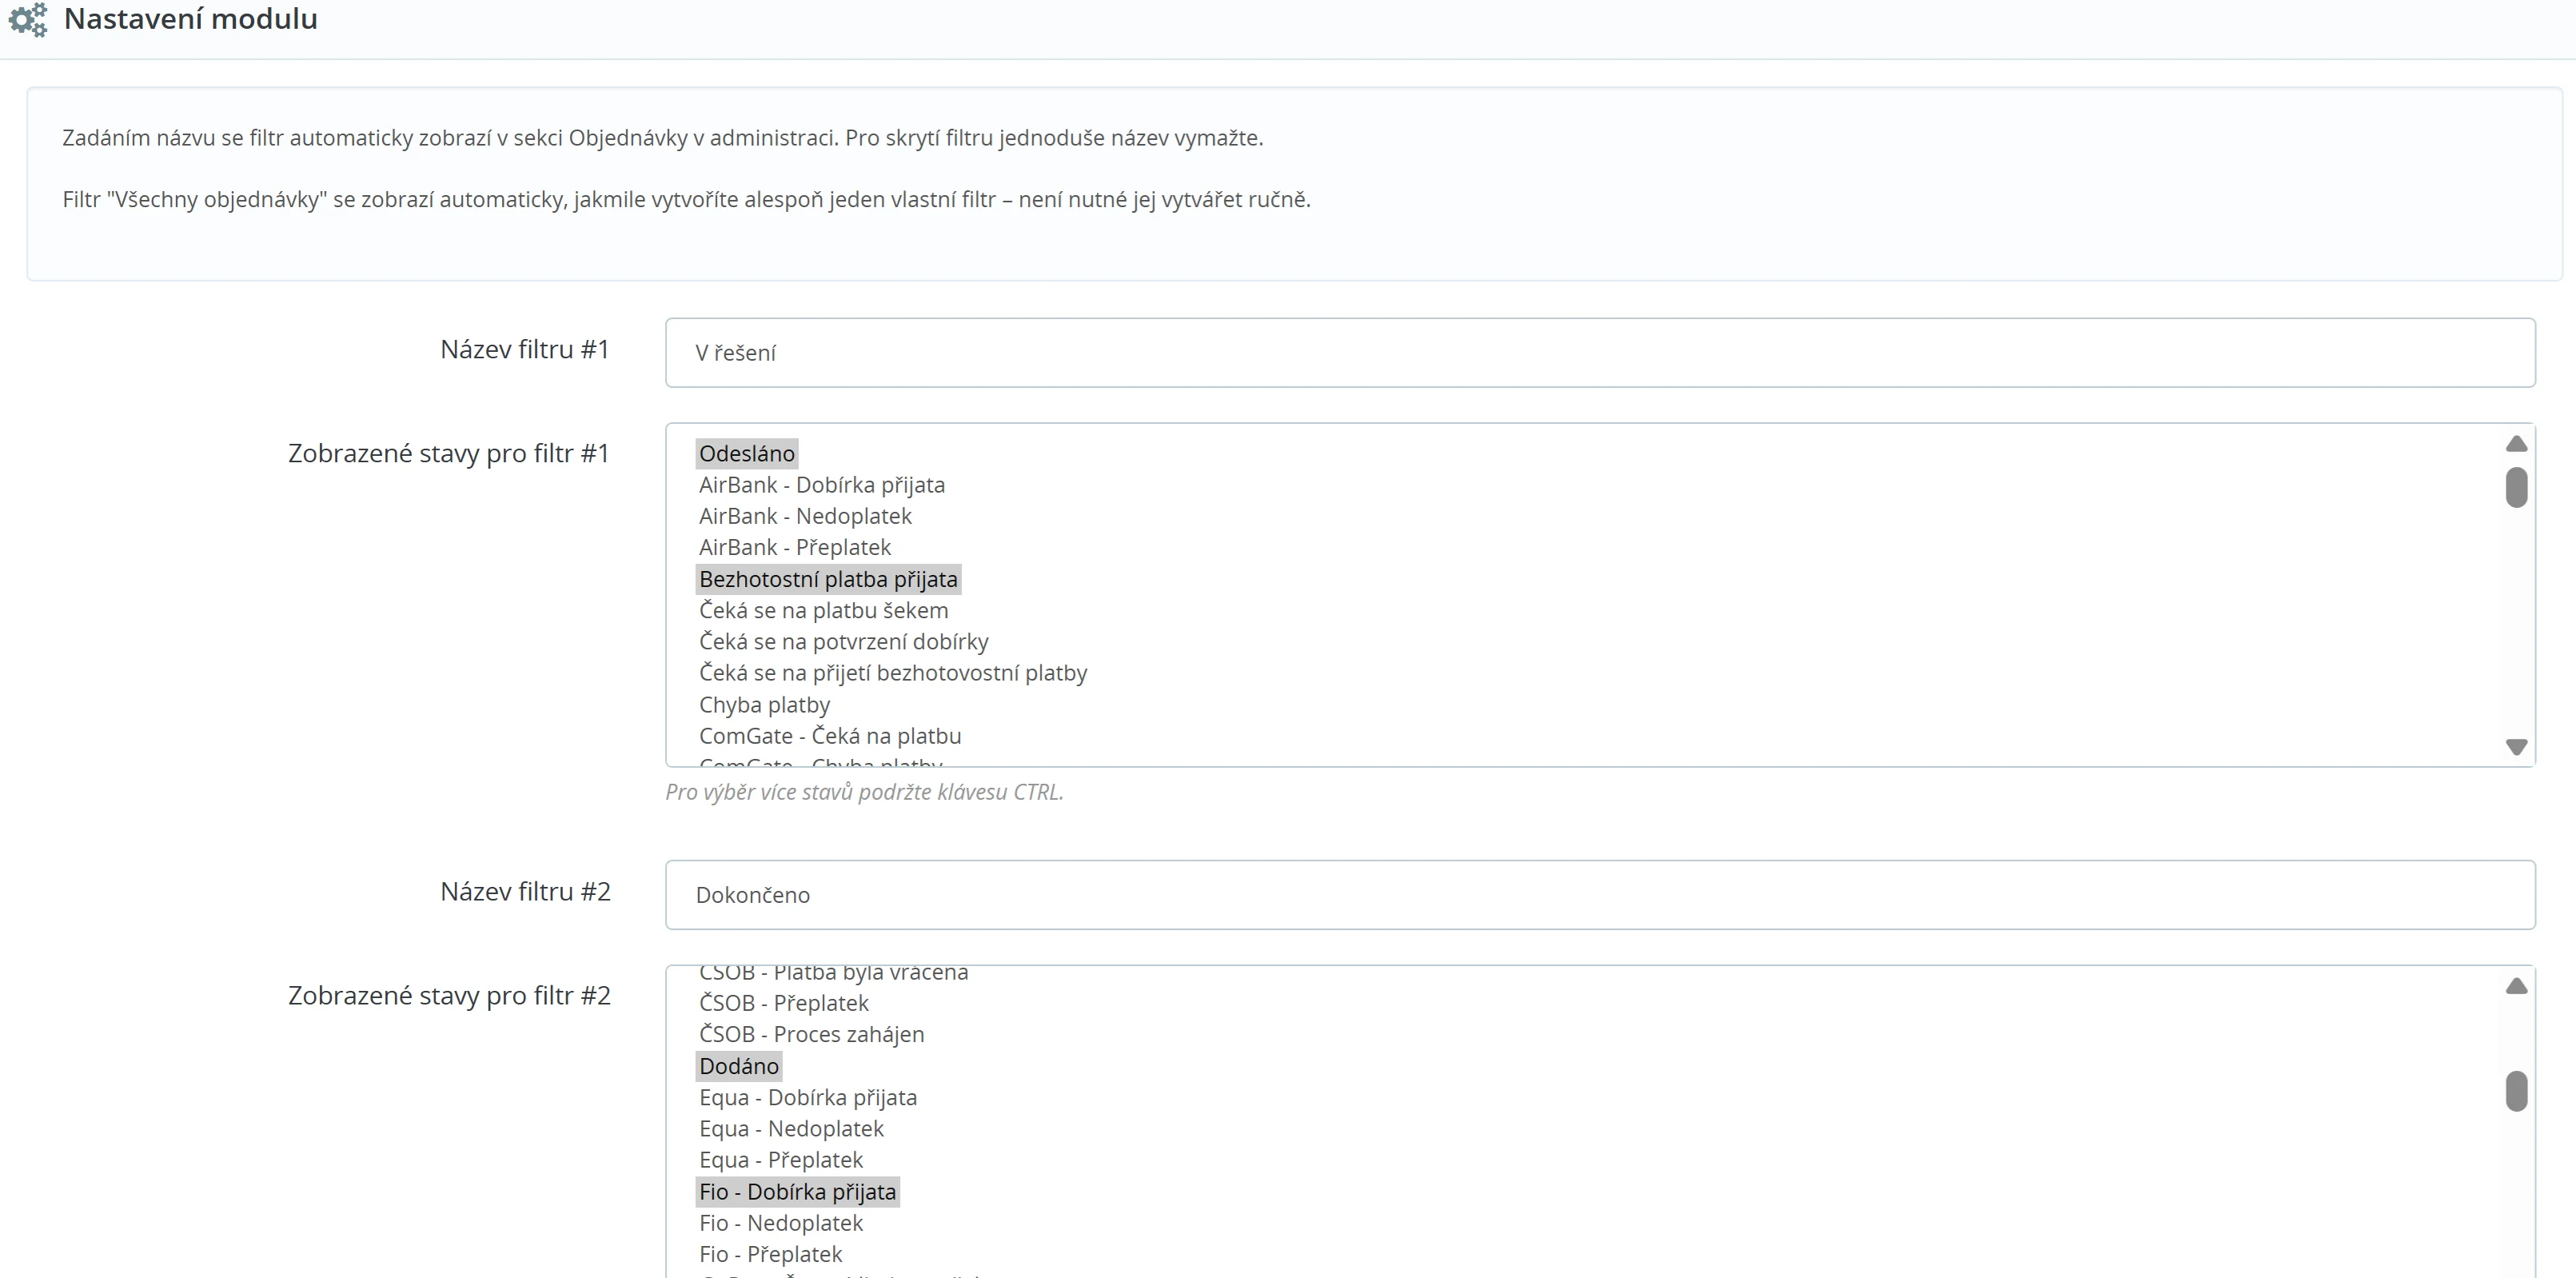Screen dimensions: 2576x1278
Task: Choose Fio - Přeplatek status option
Action: click(770, 1254)
